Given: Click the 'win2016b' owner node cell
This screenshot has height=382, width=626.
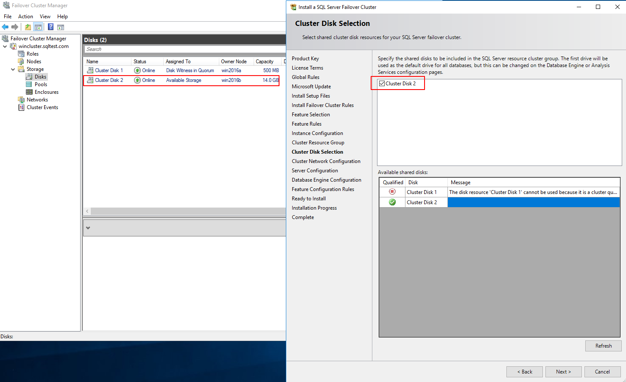Looking at the screenshot, I should [x=231, y=80].
